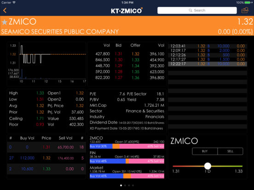Tap the orange back arrow
The height and width of the screenshot is (190, 254).
5,11
